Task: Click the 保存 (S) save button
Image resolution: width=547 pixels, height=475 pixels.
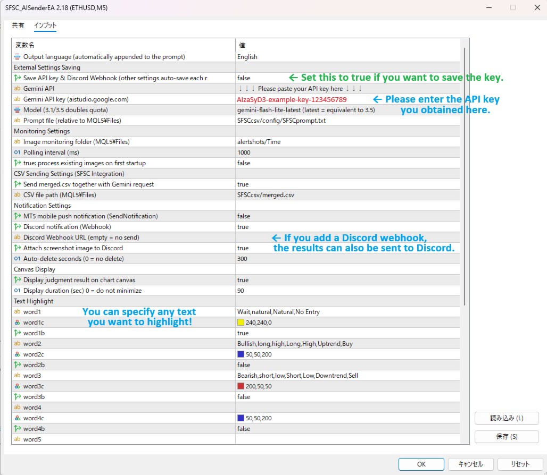Action: click(507, 436)
